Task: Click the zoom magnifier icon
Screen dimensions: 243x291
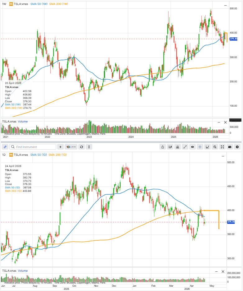Action: 215,147
